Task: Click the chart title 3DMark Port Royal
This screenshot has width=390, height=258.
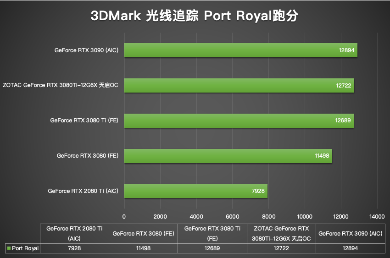Action: [x=195, y=16]
